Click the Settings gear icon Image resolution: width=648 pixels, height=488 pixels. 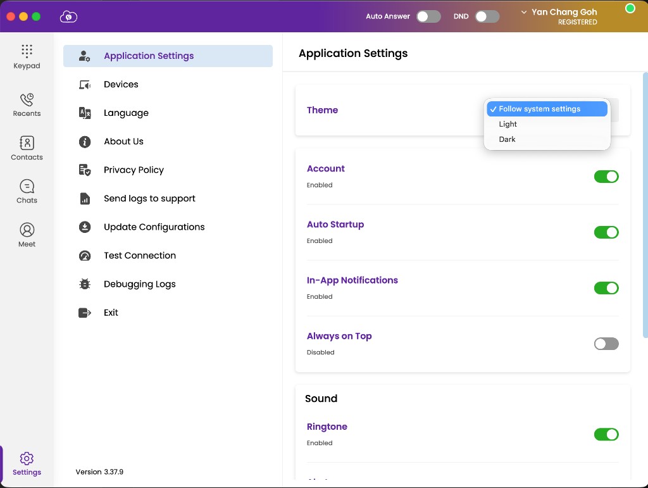tap(27, 458)
